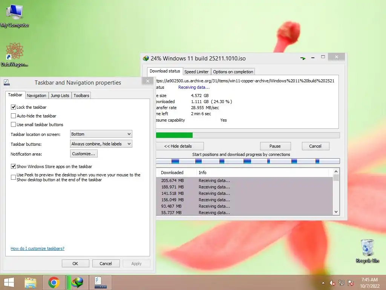Image resolution: width=386 pixels, height=290 pixels.
Task: Click scroll up arrow in connections list
Action: tap(336, 171)
